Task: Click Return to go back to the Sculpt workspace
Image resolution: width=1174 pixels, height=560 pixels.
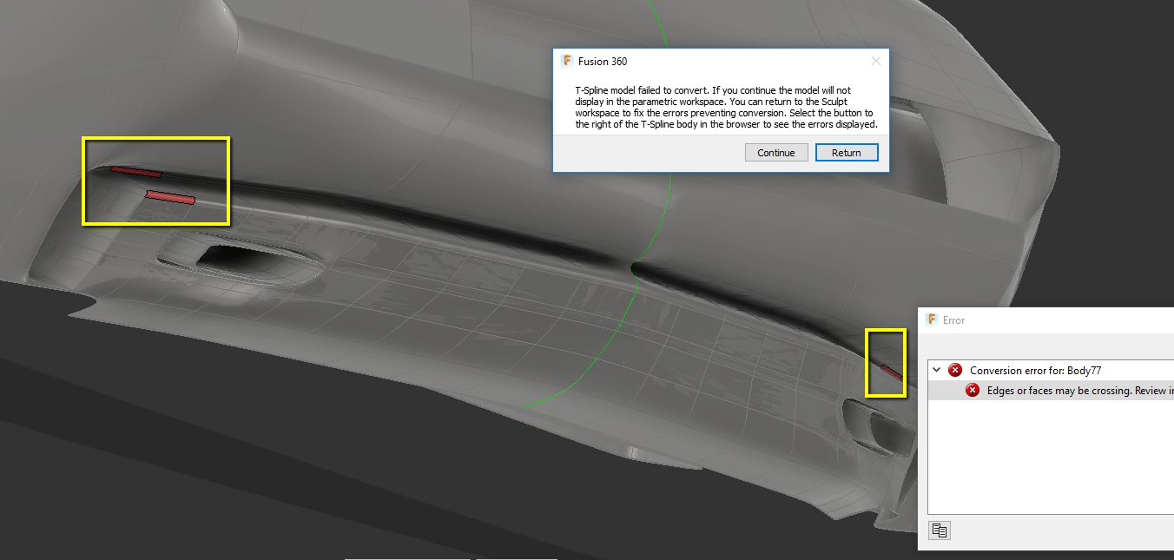Action: point(847,152)
